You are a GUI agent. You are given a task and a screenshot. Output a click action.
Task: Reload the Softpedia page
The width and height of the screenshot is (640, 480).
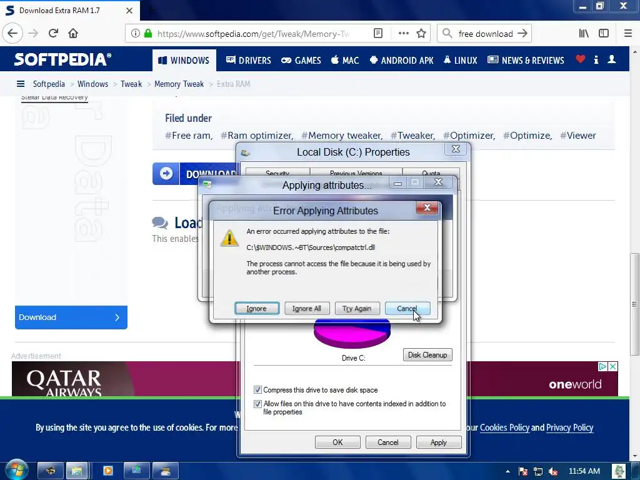(53, 34)
